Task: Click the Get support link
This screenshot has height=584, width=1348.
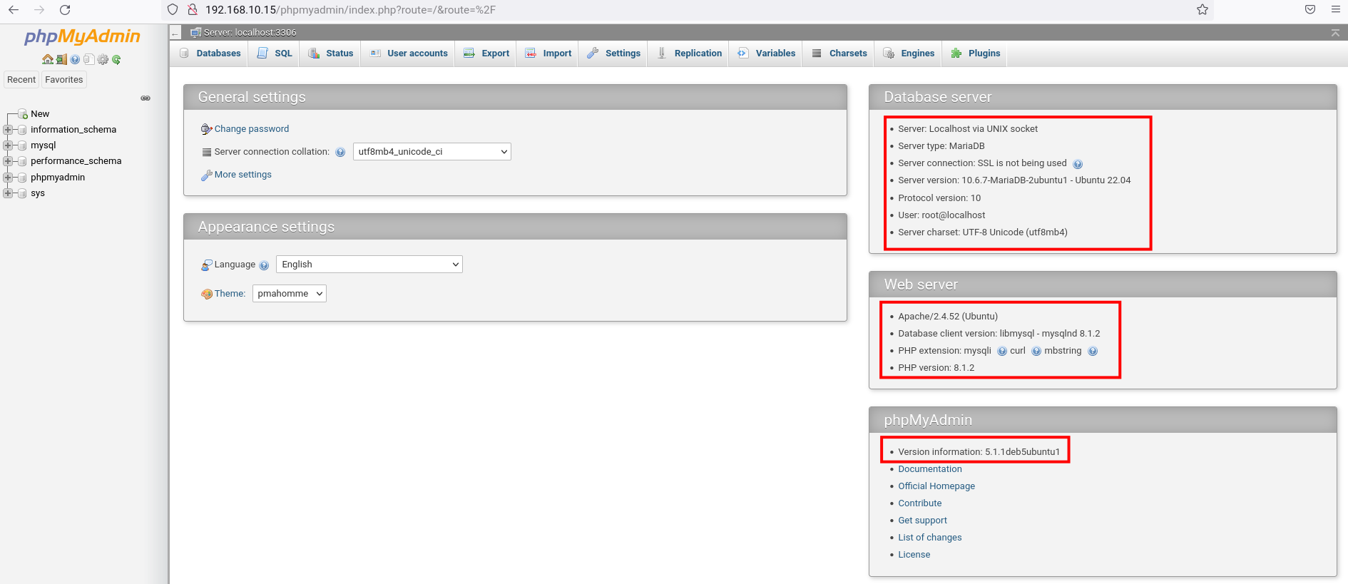Action: [x=923, y=521]
